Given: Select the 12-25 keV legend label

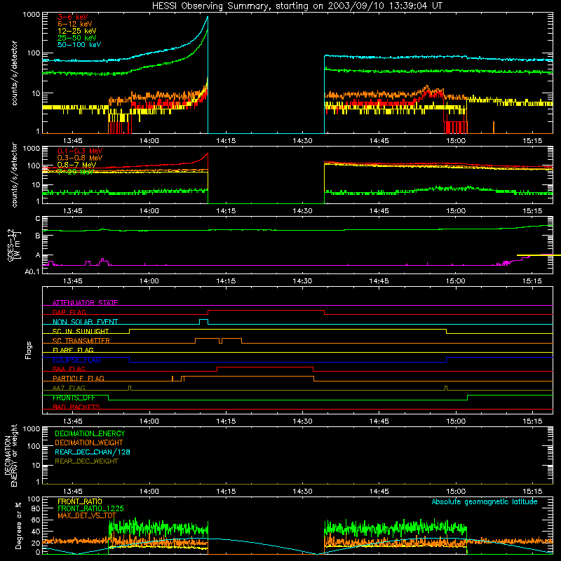Looking at the screenshot, I should tap(77, 31).
